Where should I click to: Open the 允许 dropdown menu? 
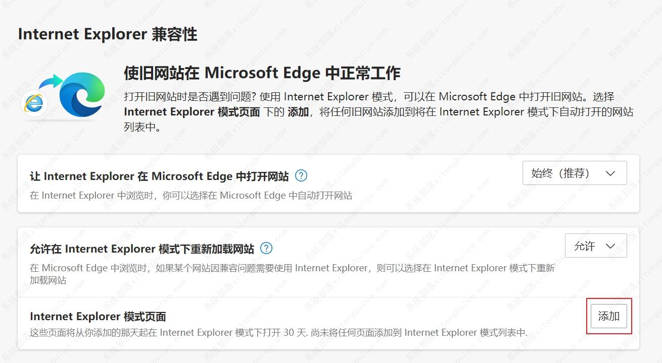pos(595,246)
